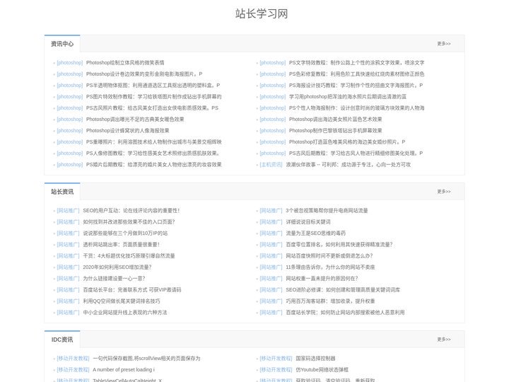Open article 中小企业网站提升线上表现的六种方法
The height and width of the screenshot is (382, 509).
tap(125, 313)
